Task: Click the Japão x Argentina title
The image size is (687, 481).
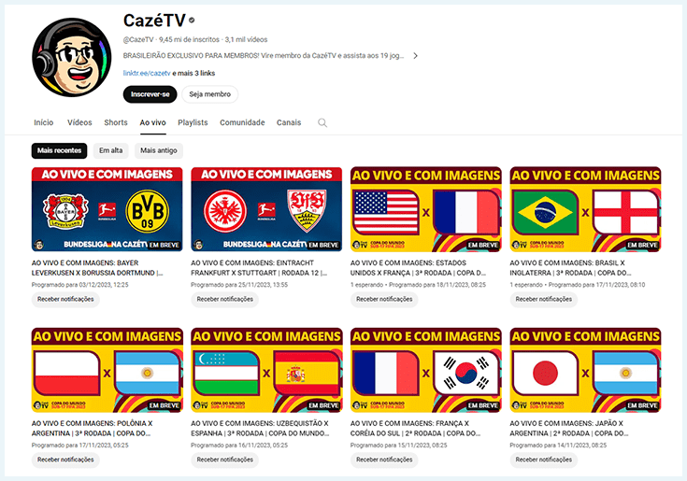Action: pos(569,429)
